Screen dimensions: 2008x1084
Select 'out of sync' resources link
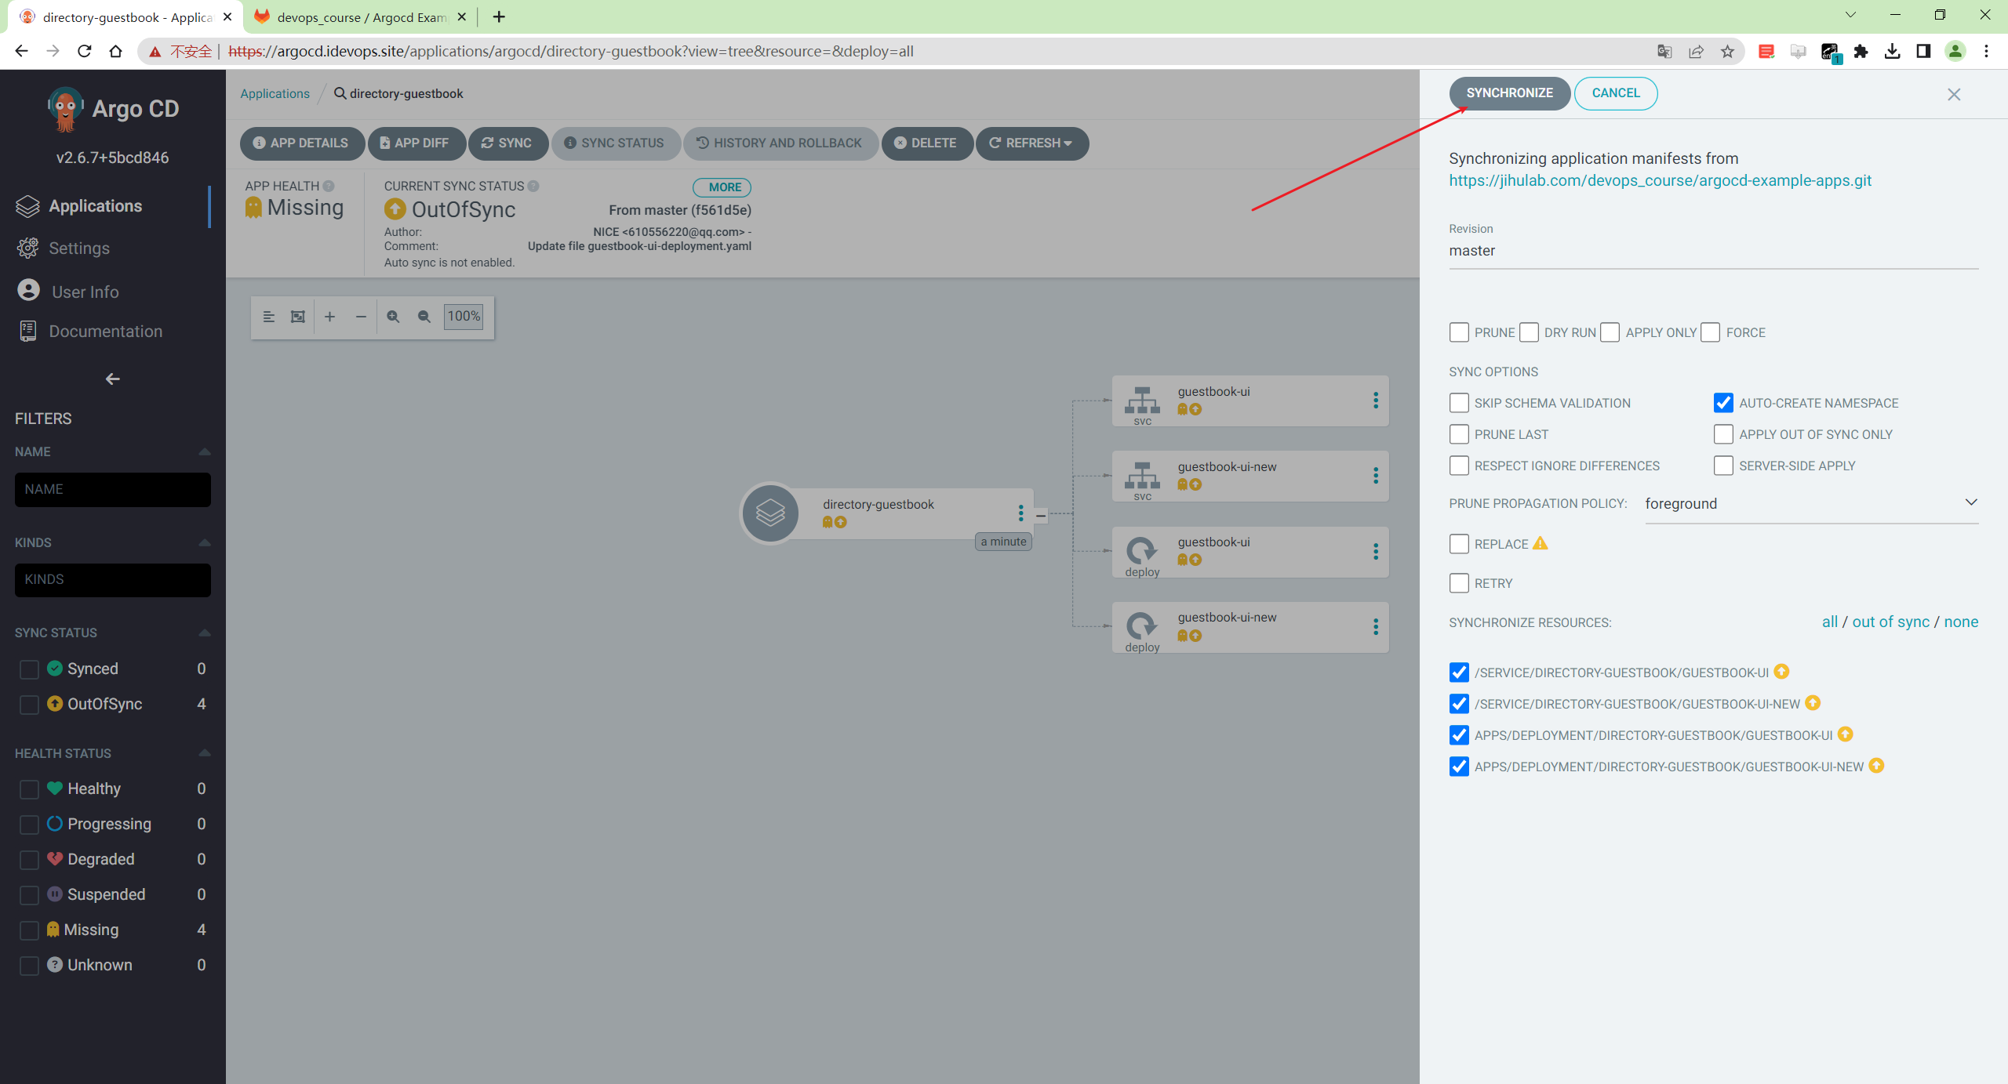click(1890, 622)
